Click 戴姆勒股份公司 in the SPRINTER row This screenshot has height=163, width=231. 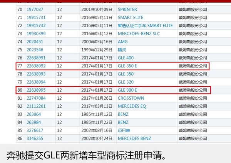[193, 10]
